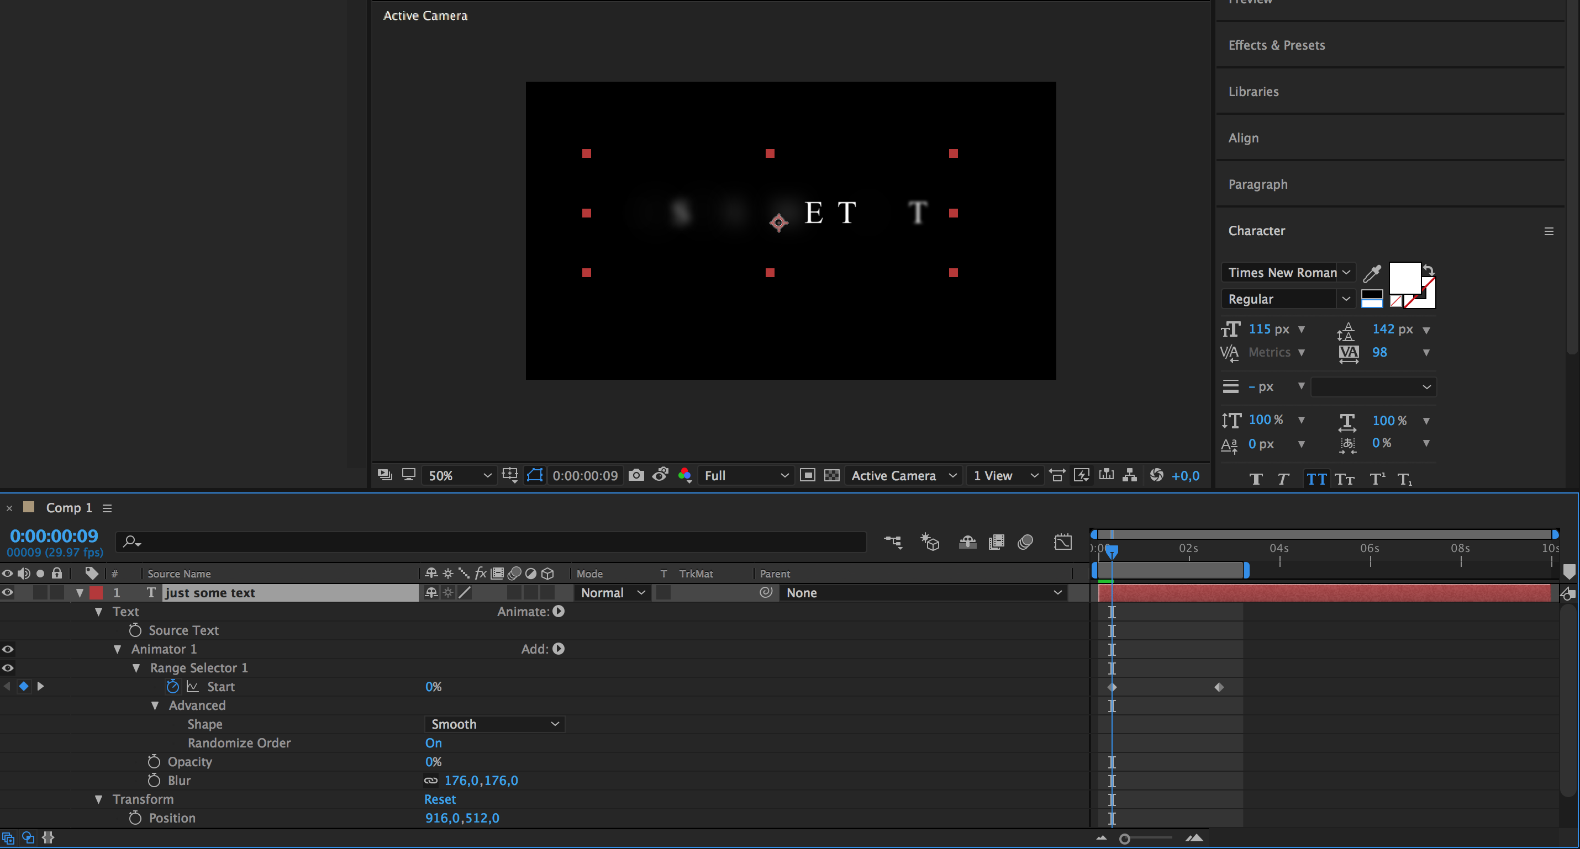Click the take snapshot camera icon
This screenshot has height=849, width=1580.
[x=636, y=475]
